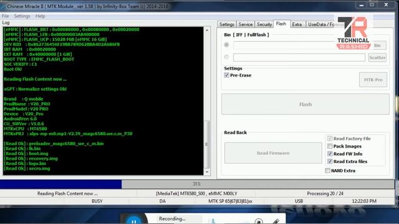The width and height of the screenshot is (399, 224).
Task: Open the Settings menu
Action: pyautogui.click(x=22, y=16)
